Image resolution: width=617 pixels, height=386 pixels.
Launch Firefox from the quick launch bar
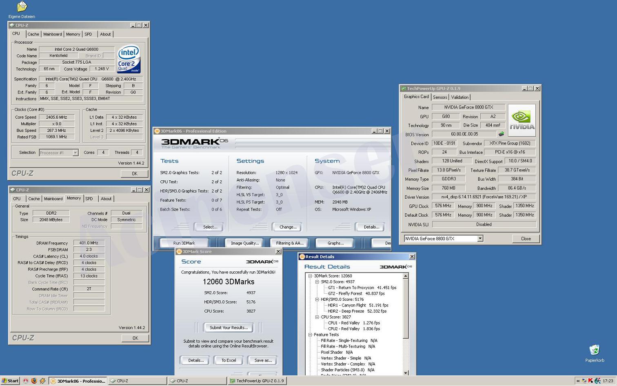point(34,381)
